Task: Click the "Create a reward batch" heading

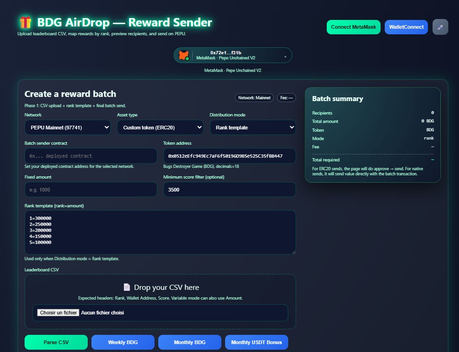Action: coord(70,94)
